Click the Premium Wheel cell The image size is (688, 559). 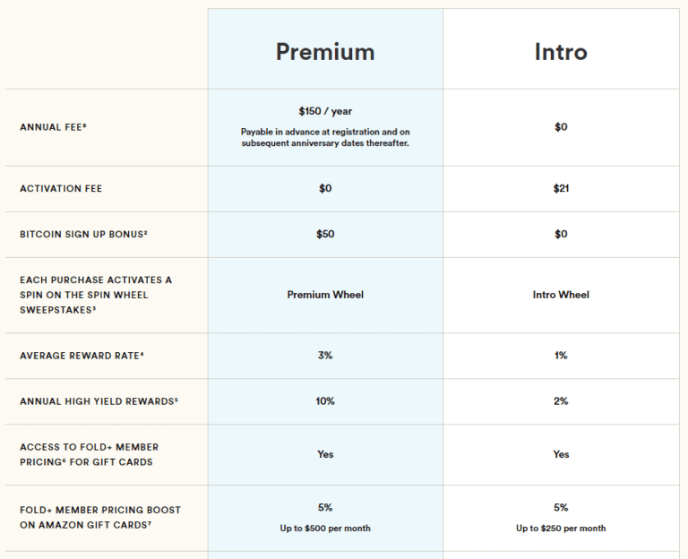coord(325,295)
